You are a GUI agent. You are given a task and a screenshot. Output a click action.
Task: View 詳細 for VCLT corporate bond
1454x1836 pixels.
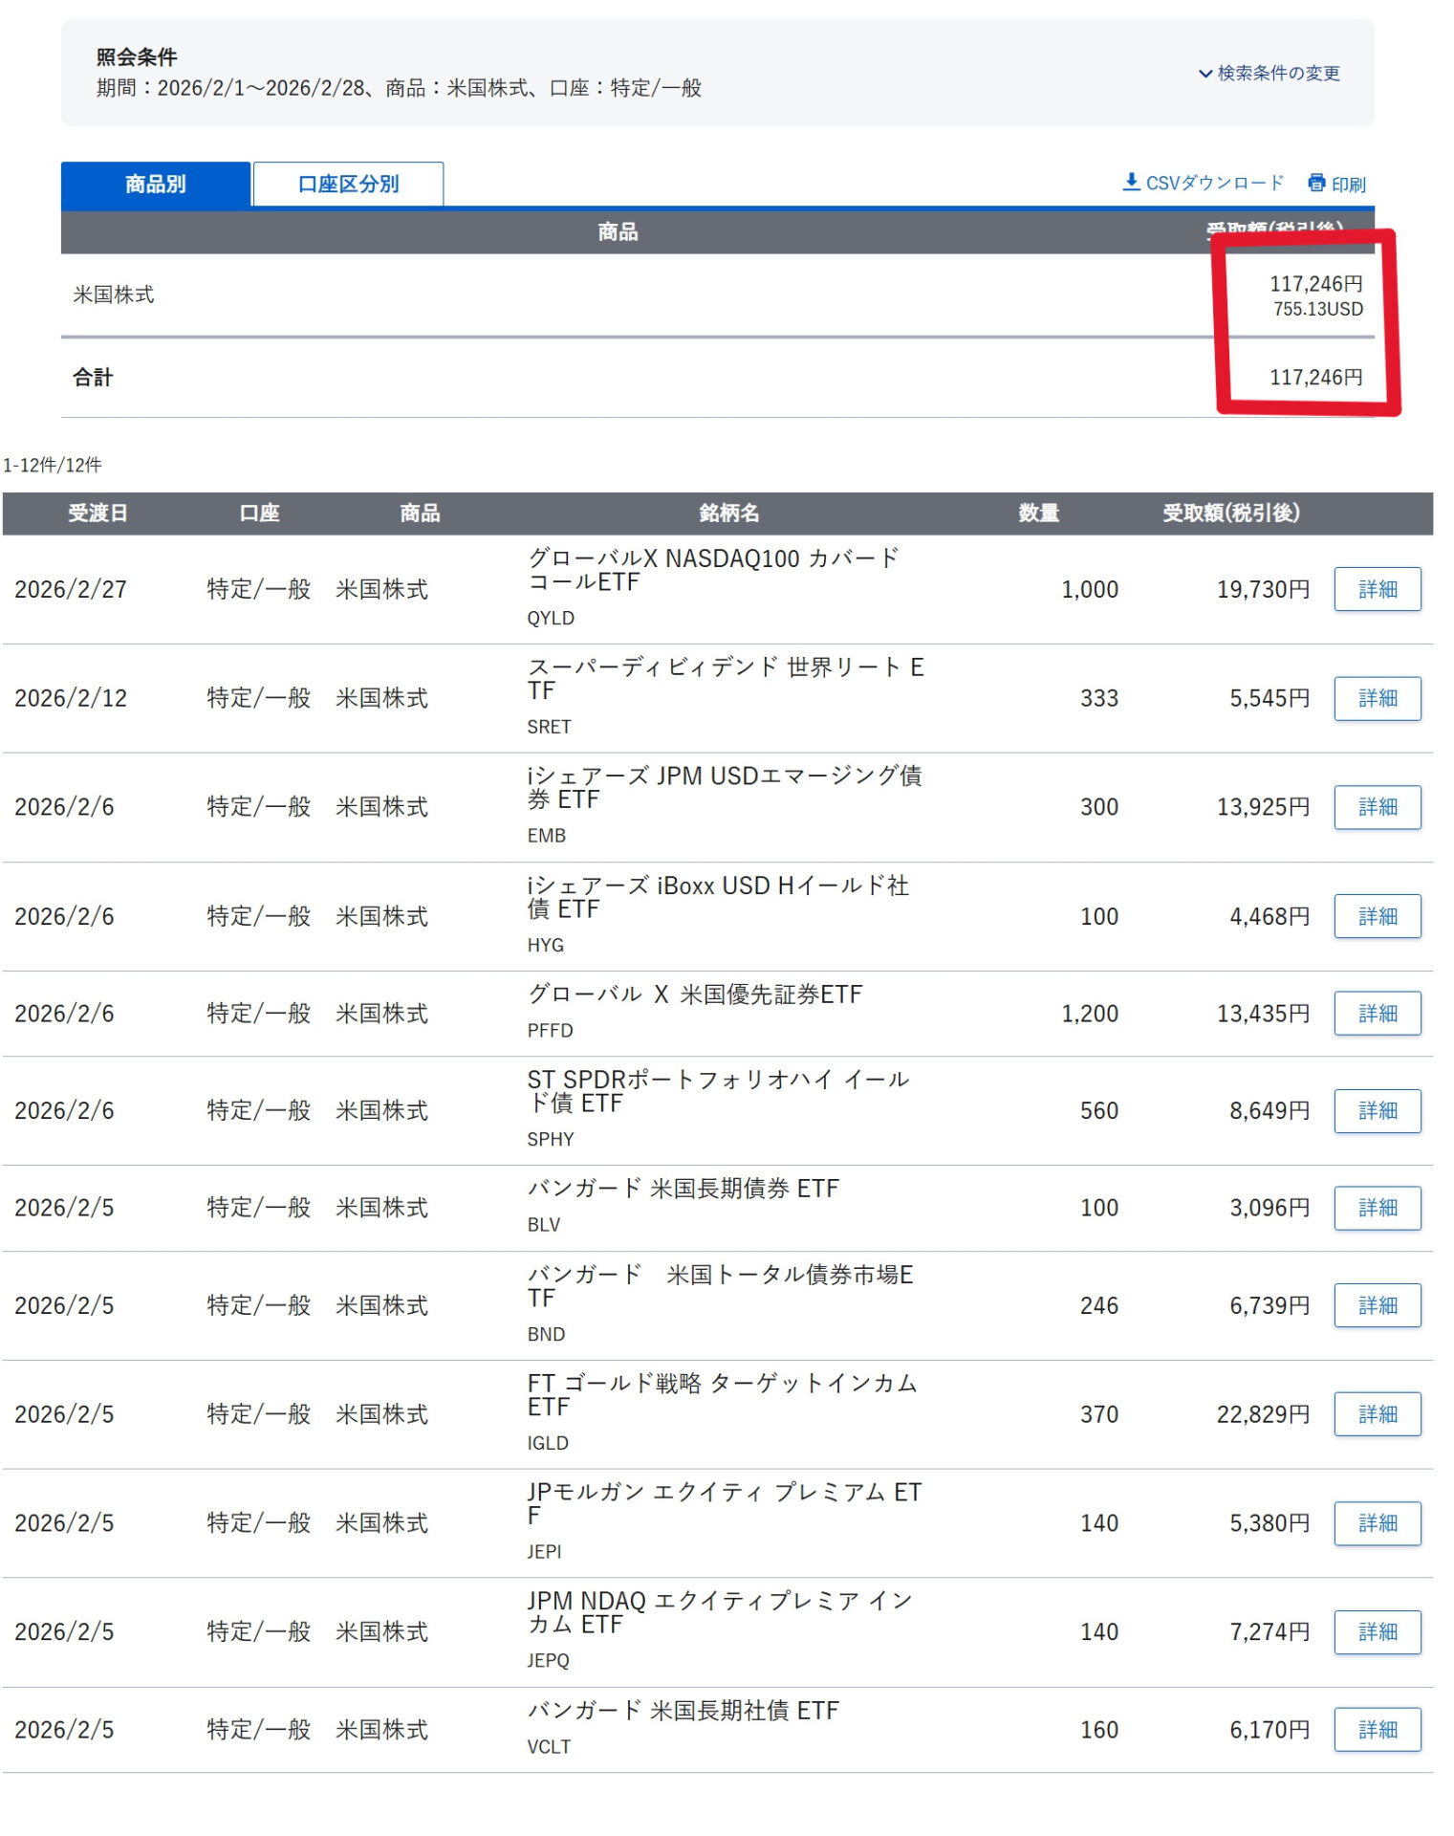[1377, 1730]
